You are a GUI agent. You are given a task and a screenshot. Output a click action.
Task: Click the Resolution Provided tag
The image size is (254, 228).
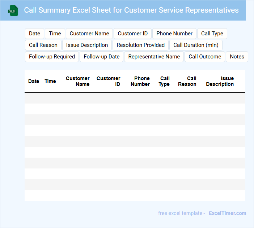(x=140, y=45)
